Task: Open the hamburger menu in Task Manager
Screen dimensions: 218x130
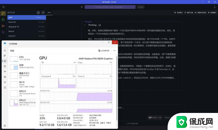Action: point(5,50)
